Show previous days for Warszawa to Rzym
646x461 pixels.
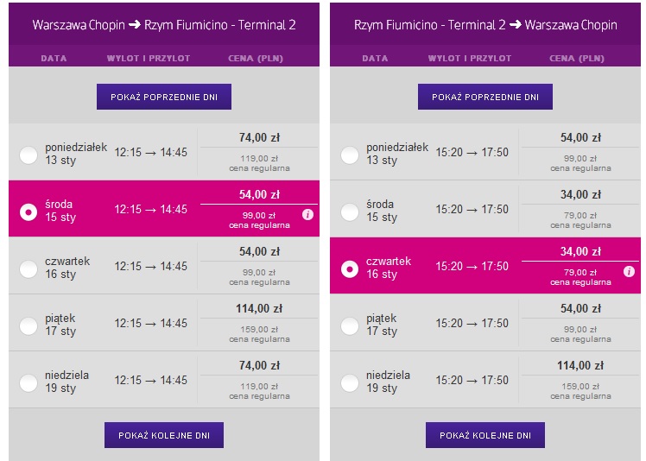(x=164, y=97)
